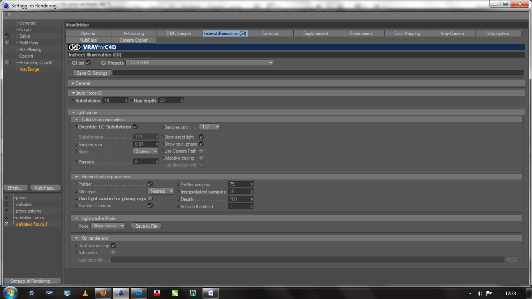Open the Filter type dropdown
The width and height of the screenshot is (532, 299).
click(161, 191)
